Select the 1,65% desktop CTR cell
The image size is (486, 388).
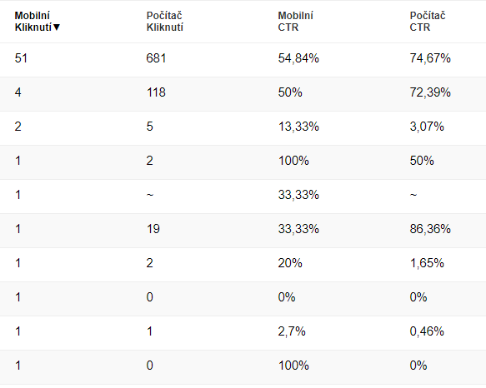427,263
